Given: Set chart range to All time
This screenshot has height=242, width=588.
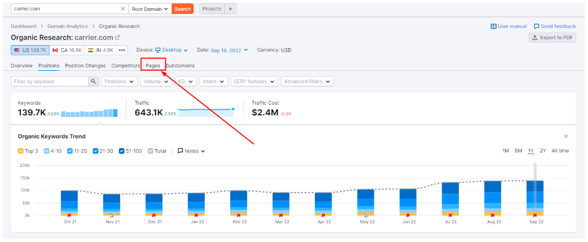Looking at the screenshot, I should pyautogui.click(x=560, y=151).
